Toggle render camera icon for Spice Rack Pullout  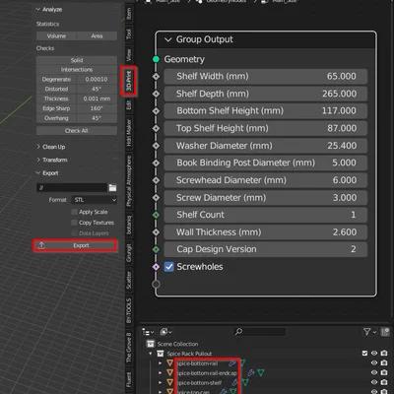(384, 354)
